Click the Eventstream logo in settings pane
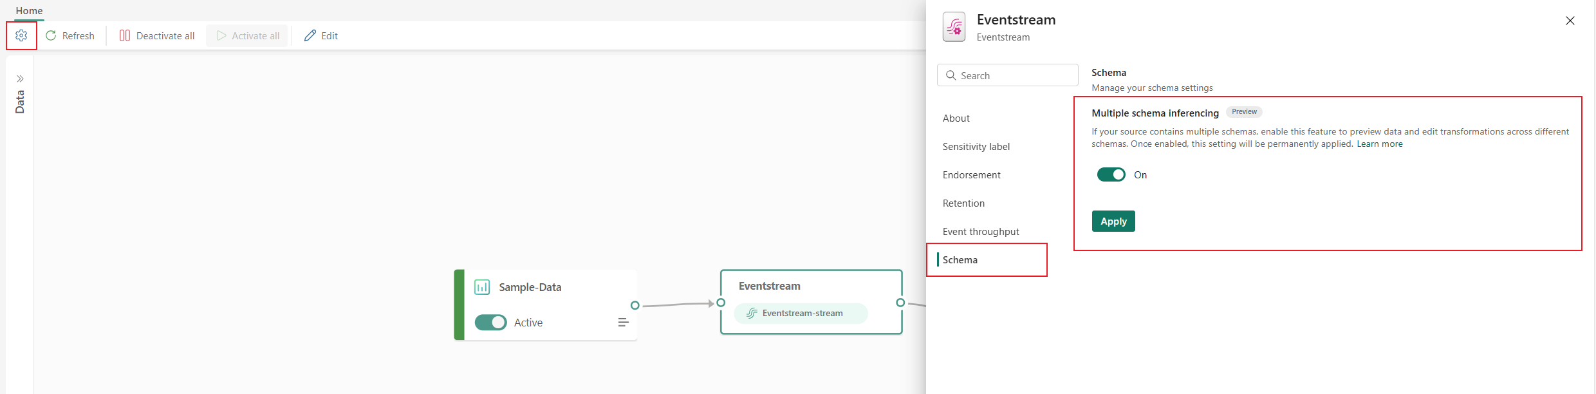The width and height of the screenshot is (1596, 394). [954, 27]
